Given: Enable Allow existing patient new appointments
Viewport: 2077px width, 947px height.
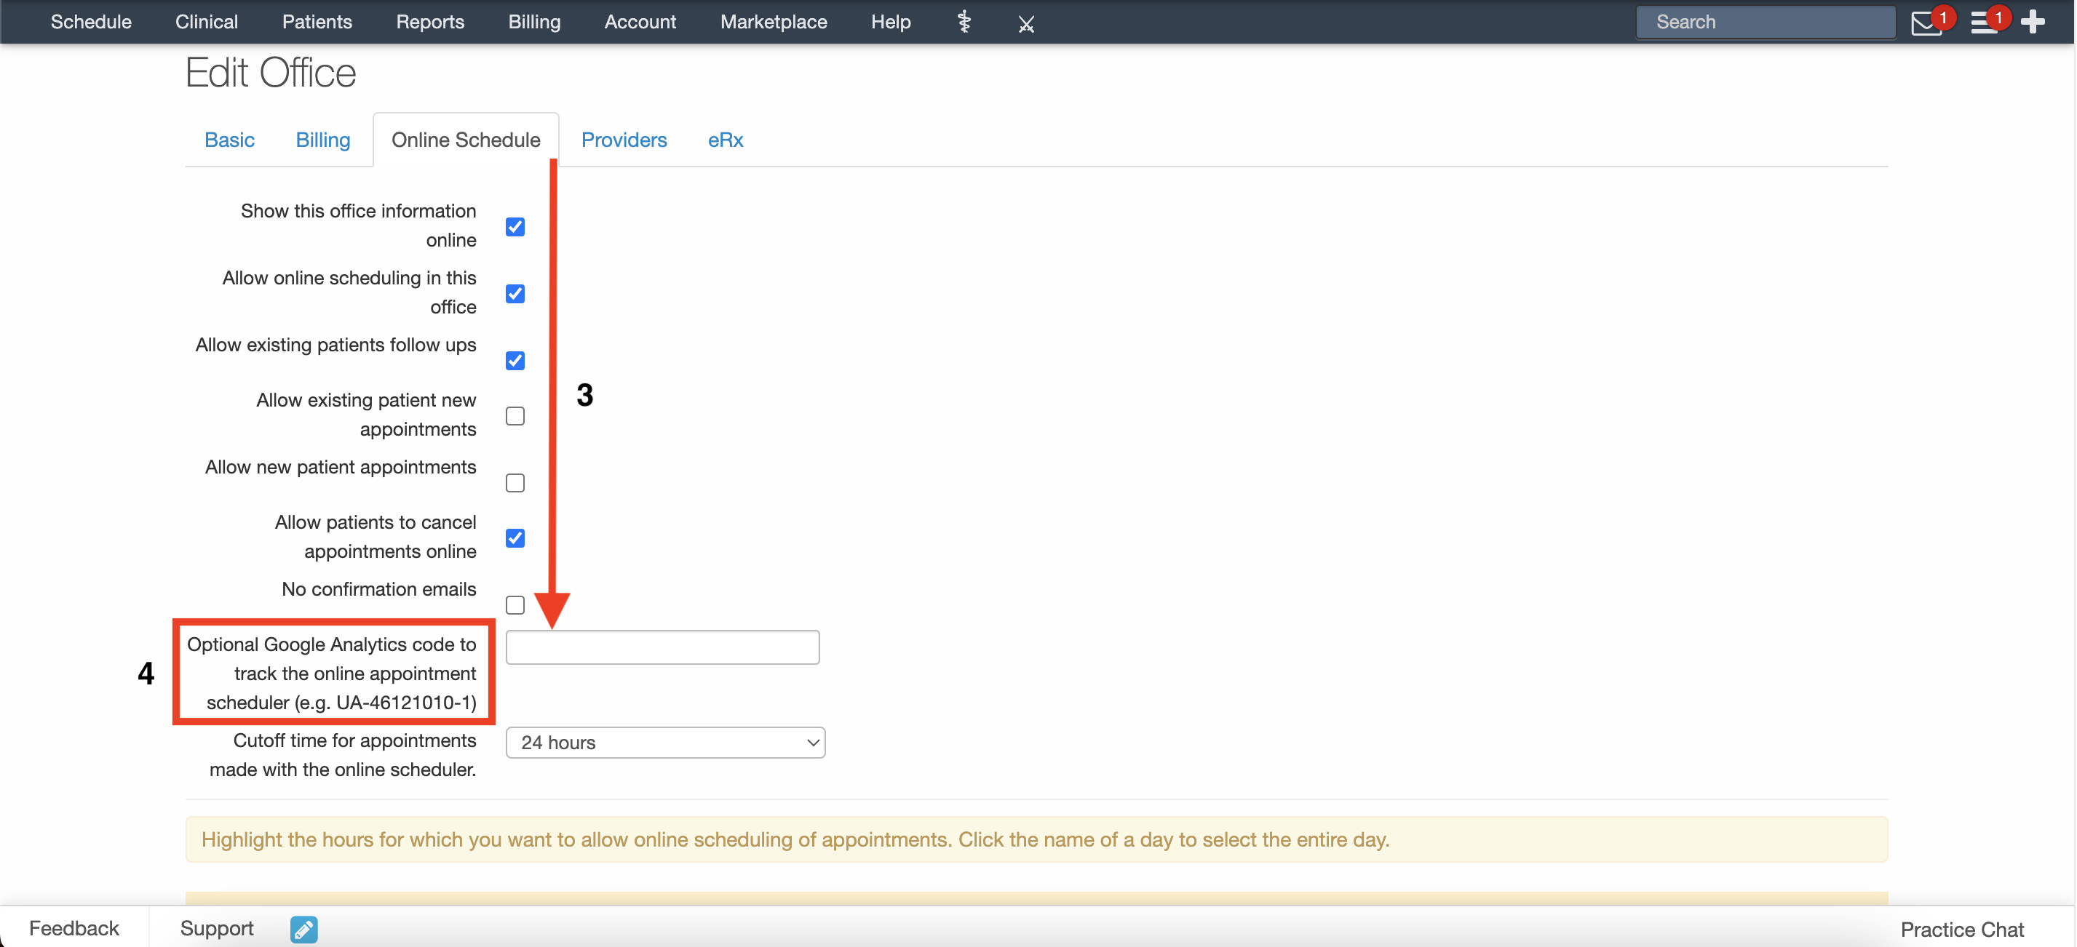Looking at the screenshot, I should pos(515,416).
